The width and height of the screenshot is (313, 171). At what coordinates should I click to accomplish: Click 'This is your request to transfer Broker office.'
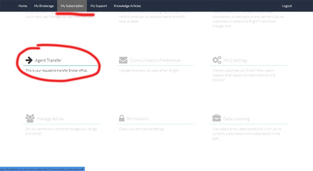[56, 70]
